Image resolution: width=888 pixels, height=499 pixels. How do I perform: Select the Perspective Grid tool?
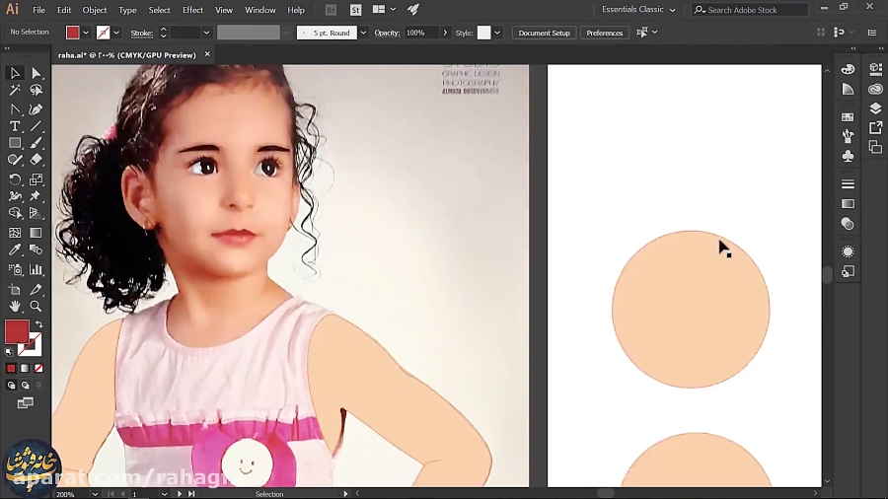tap(37, 213)
